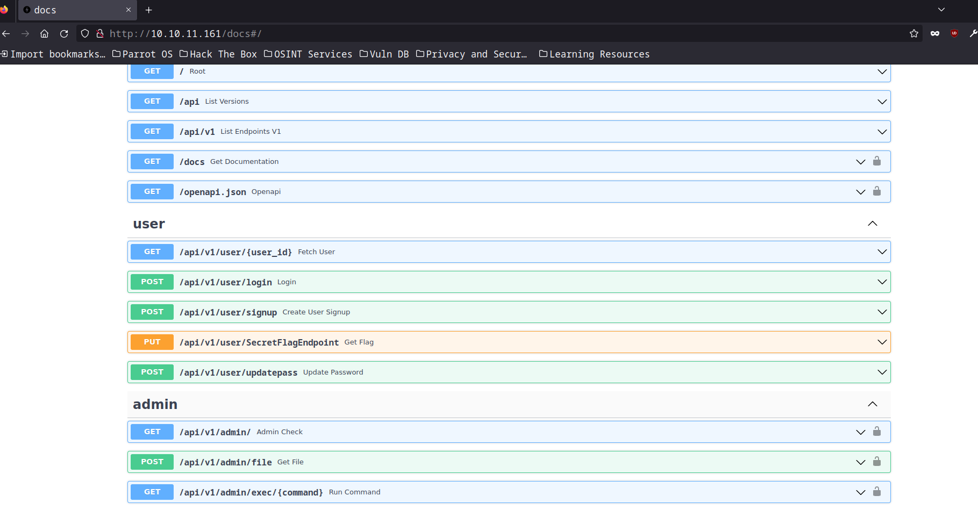Click the Run Command description text

[355, 492]
